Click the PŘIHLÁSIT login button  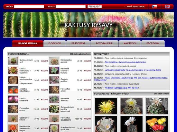(x=94, y=7)
